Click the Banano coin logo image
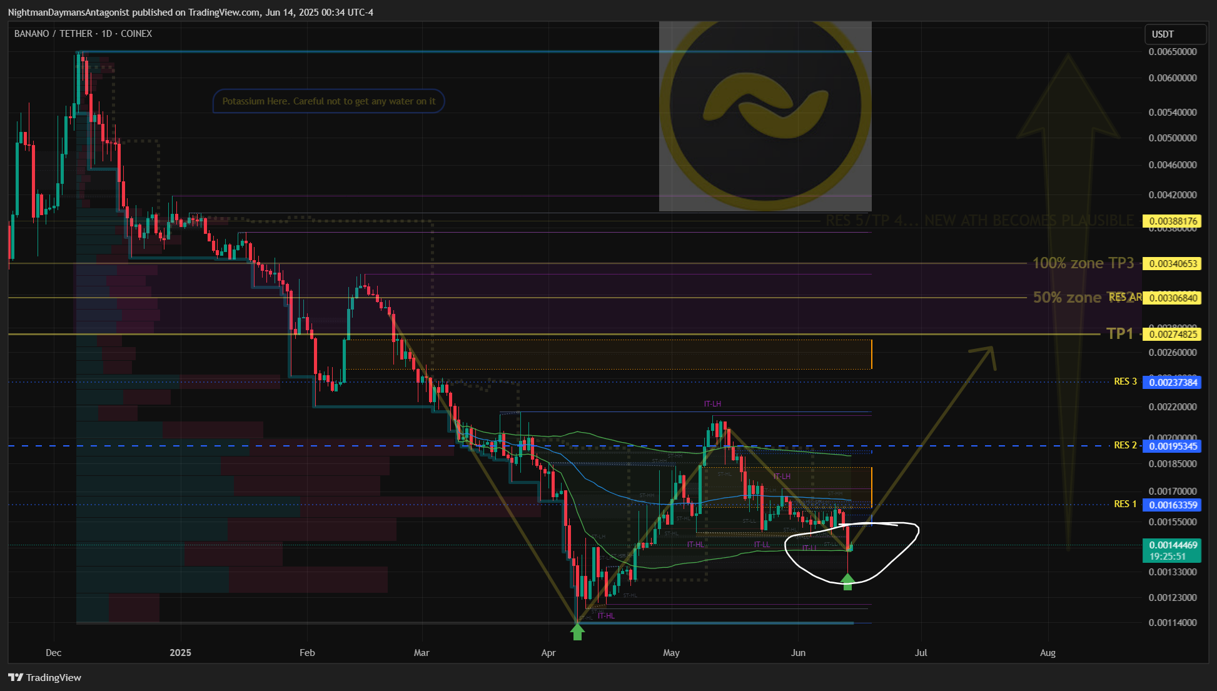 765,116
